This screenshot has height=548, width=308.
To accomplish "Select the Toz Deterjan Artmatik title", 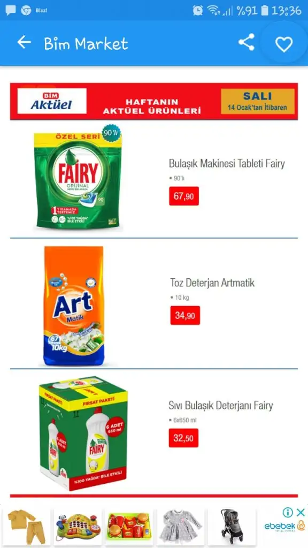I will click(x=212, y=283).
